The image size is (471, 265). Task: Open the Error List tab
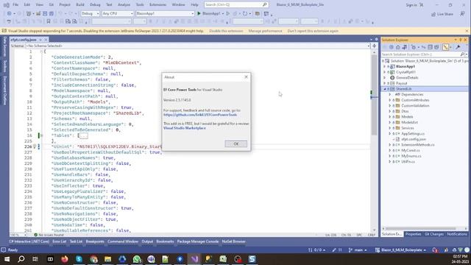tap(59, 241)
